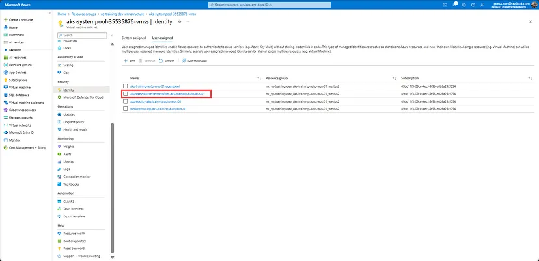Click rg-training-dev-infrastructure breadcrumb link
539x261 pixels.
click(x=123, y=14)
